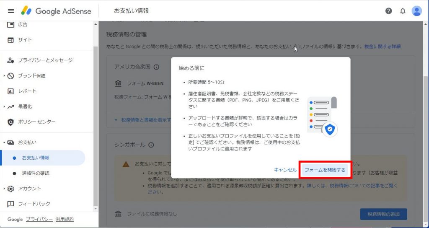Image resolution: width=429 pixels, height=228 pixels.
Task: Click bank icon next to ファイルに税務情報なし
Action: (118, 214)
